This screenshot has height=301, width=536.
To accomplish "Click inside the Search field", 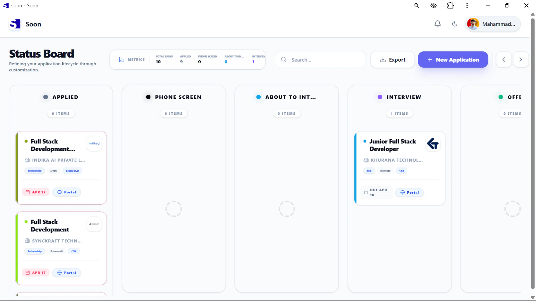I will pos(320,60).
